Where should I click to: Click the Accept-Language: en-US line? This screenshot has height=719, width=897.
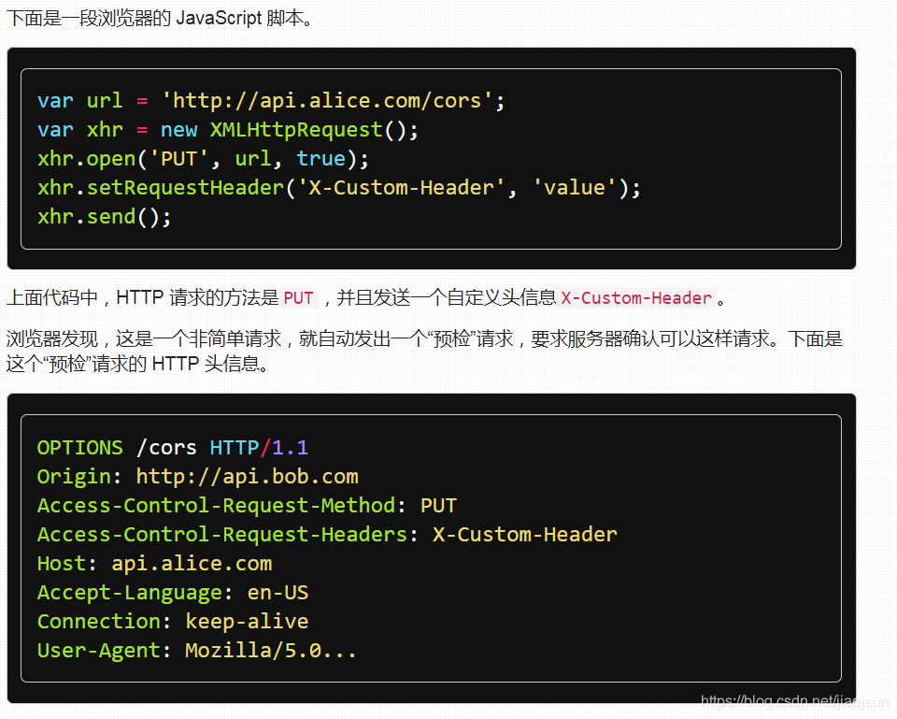tap(173, 593)
